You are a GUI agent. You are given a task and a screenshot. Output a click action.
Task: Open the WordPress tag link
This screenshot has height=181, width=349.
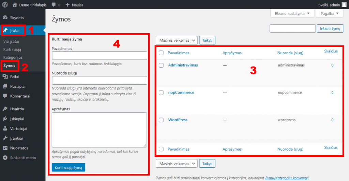(x=178, y=120)
